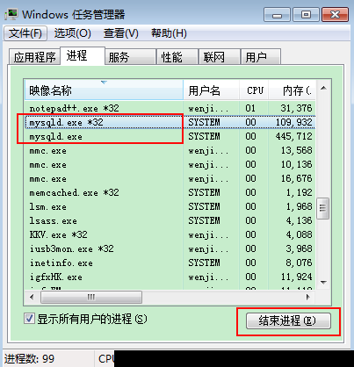Close the Task Manager window
The image size is (354, 367).
335,15
